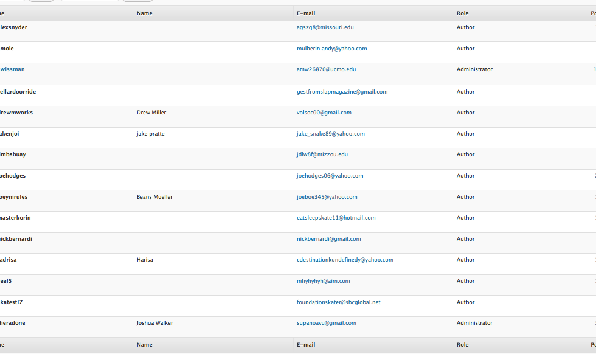This screenshot has height=354, width=596.
Task: Click the Role column header
Action: (463, 13)
